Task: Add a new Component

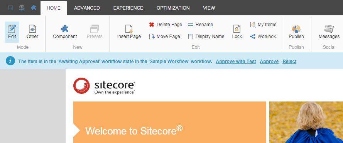Action: coord(65,32)
